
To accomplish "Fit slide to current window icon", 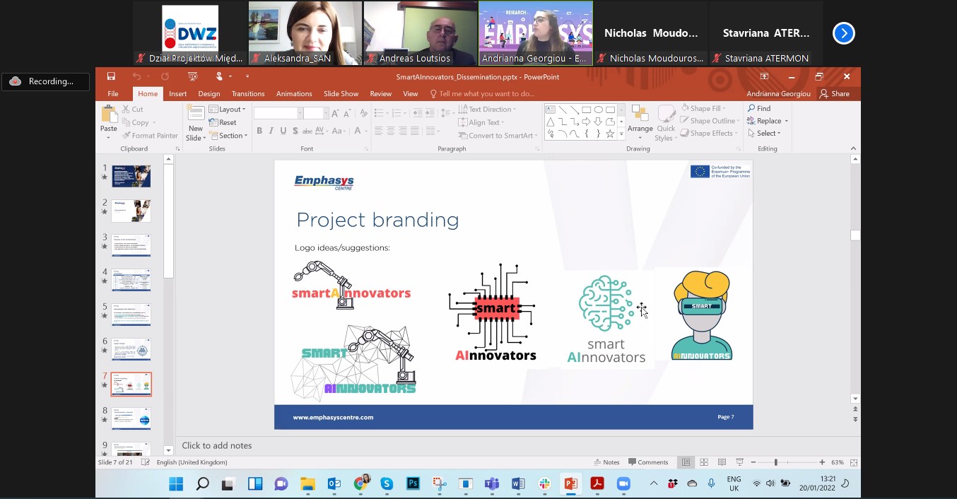I will pyautogui.click(x=854, y=462).
